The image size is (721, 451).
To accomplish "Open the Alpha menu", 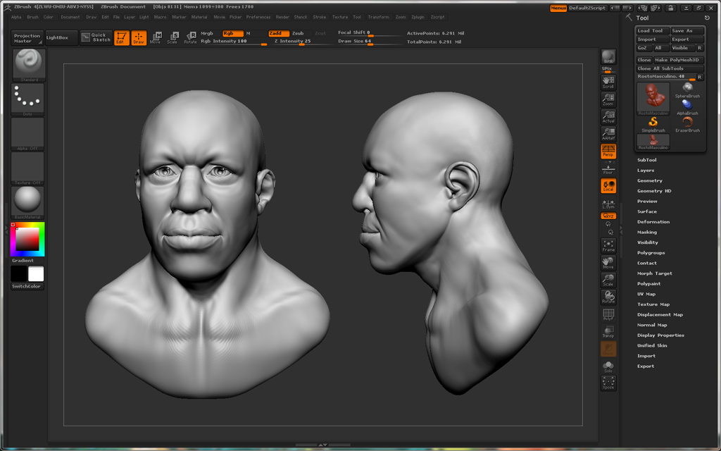I will tap(16, 17).
